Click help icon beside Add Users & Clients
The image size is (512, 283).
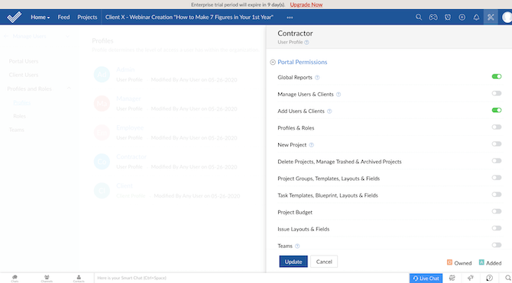[x=329, y=111]
